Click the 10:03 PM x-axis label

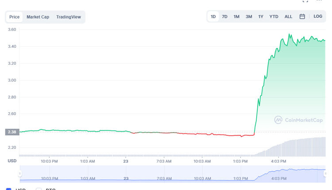pyautogui.click(x=49, y=161)
